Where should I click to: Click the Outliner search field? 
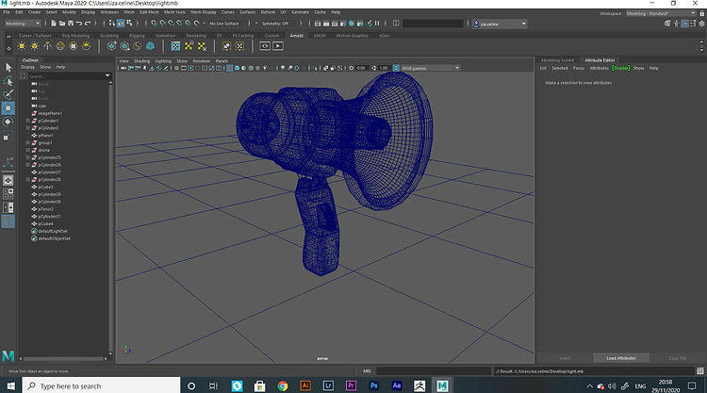click(66, 76)
